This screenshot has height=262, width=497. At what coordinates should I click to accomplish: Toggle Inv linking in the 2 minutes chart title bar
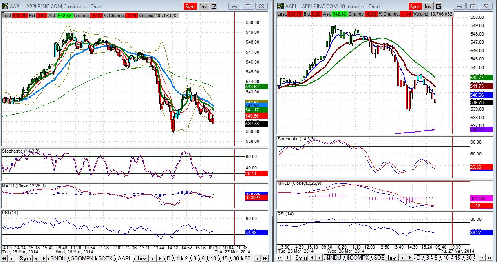[x=203, y=6]
